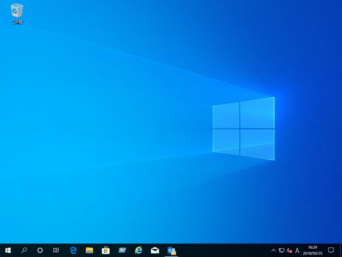This screenshot has width=342, height=257.
Task: Click the pinned Run dialog taskbar icon
Action: click(122, 250)
